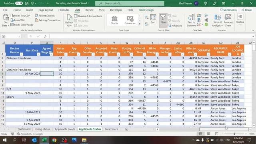Select the Stocks data type

114,20
